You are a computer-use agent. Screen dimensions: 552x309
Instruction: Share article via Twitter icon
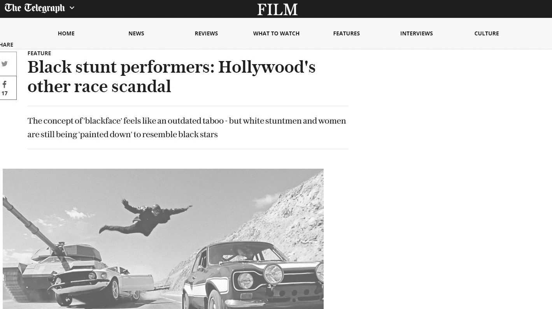pos(5,64)
